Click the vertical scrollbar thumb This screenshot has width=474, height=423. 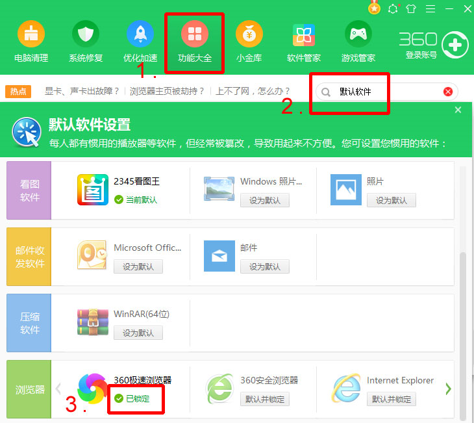click(463, 336)
